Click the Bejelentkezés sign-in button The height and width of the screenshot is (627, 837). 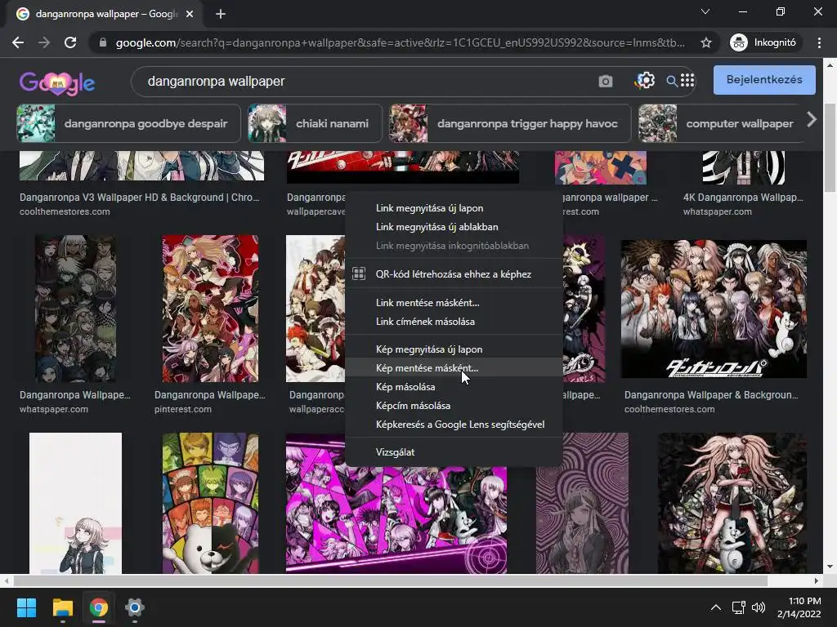764,80
